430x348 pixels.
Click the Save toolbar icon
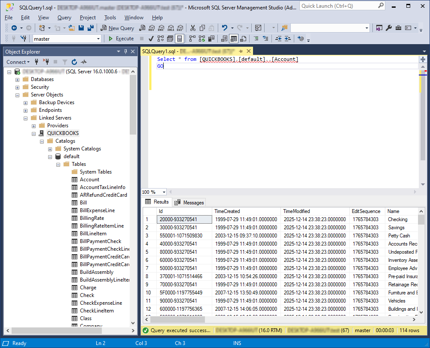click(81, 28)
